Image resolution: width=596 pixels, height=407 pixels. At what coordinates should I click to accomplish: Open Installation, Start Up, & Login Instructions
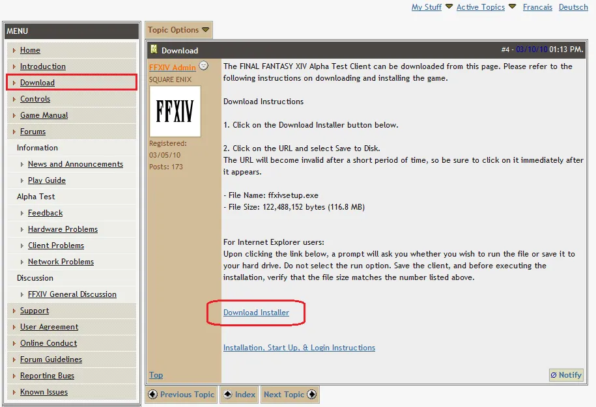point(299,348)
